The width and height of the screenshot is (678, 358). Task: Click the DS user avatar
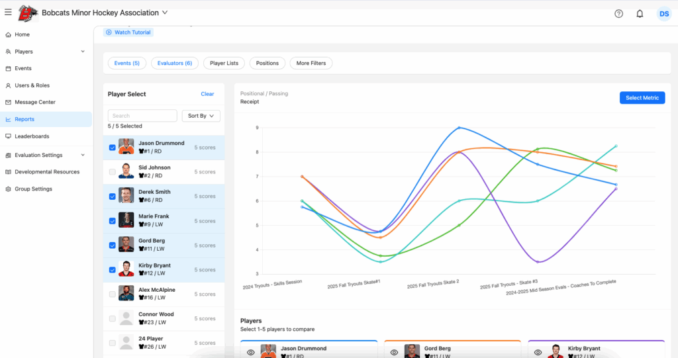(x=663, y=13)
